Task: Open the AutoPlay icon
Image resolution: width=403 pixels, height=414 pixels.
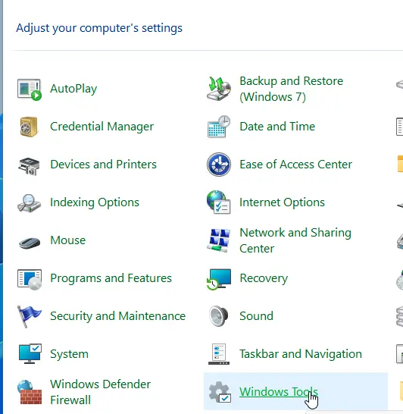Action: [x=30, y=89]
